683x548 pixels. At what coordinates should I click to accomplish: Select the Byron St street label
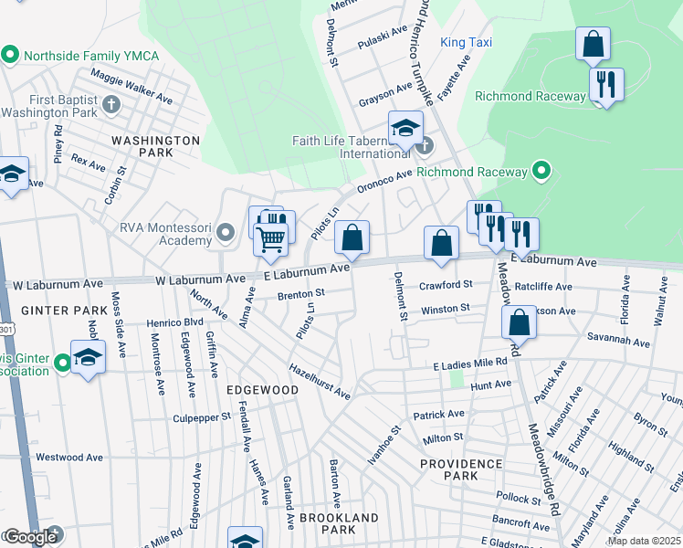tap(651, 425)
